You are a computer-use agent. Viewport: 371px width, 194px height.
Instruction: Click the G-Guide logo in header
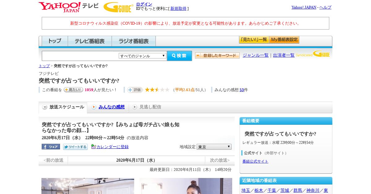pos(118,7)
